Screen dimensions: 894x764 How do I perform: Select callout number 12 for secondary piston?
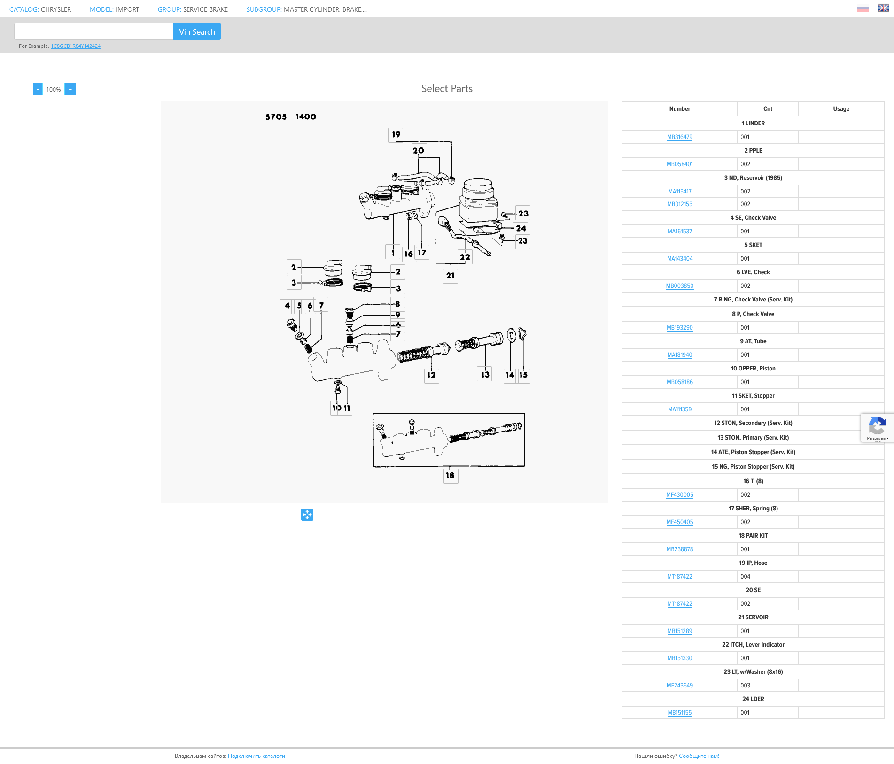click(x=431, y=375)
